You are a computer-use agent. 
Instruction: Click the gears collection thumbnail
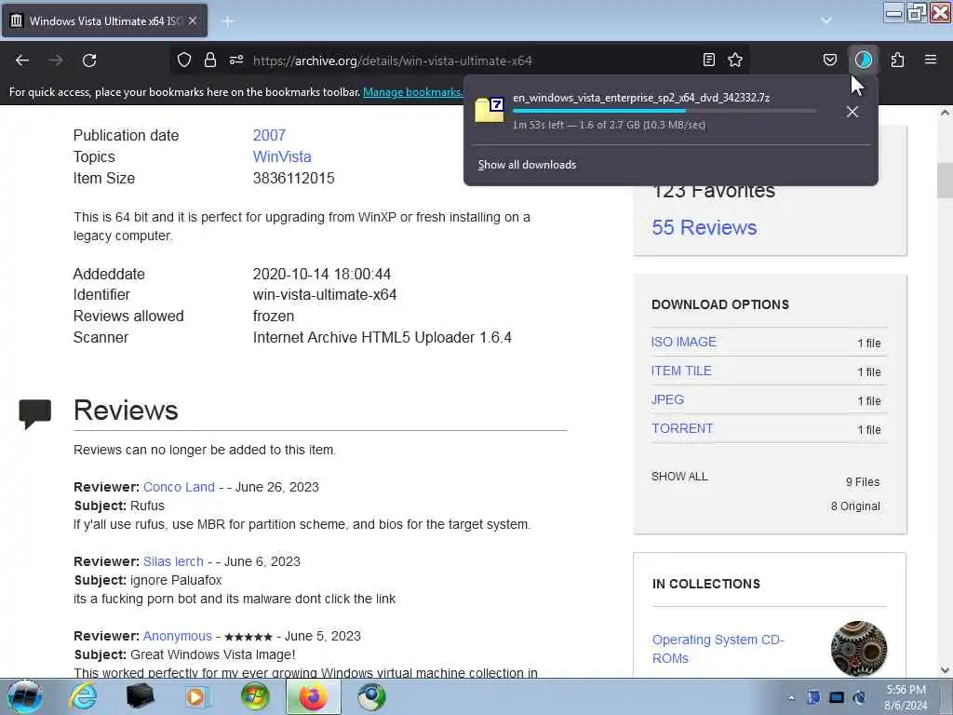(859, 649)
